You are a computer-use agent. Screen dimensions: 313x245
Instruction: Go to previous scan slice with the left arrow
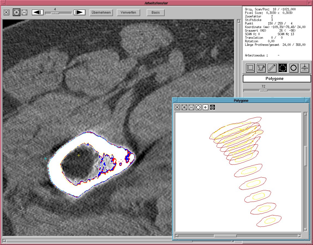coord(38,12)
